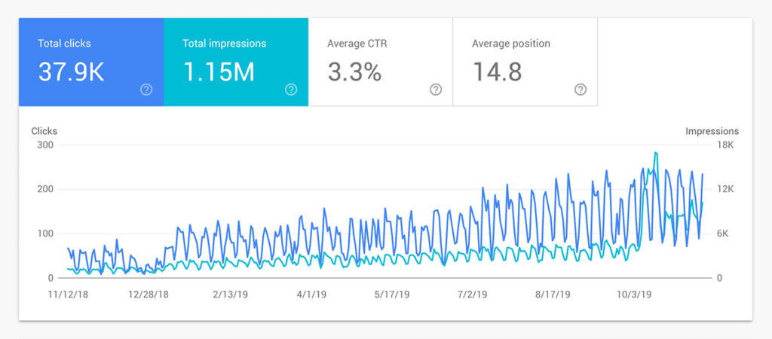Click the 2/13/19 date label
772x339 pixels.
(231, 294)
